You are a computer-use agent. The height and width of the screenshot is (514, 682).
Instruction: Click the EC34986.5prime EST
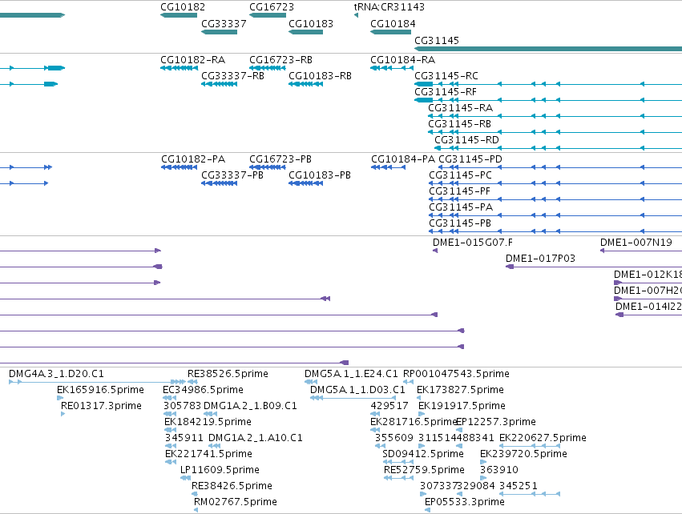point(170,398)
